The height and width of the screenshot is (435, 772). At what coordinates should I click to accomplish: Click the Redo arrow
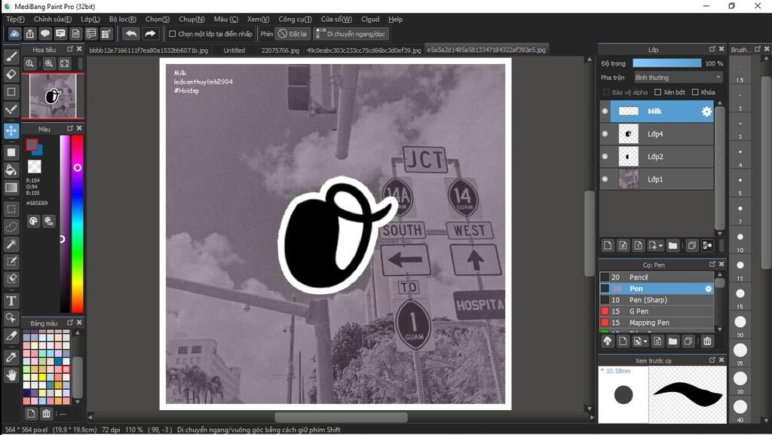point(150,33)
